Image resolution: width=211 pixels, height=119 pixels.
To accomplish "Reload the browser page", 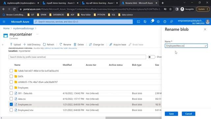I will pyautogui.click(x=14, y=9).
